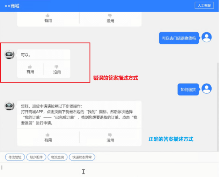Rate the 退货申请 answer as 没用
Image resolution: width=220 pixels, height=177 pixels.
pos(110,137)
